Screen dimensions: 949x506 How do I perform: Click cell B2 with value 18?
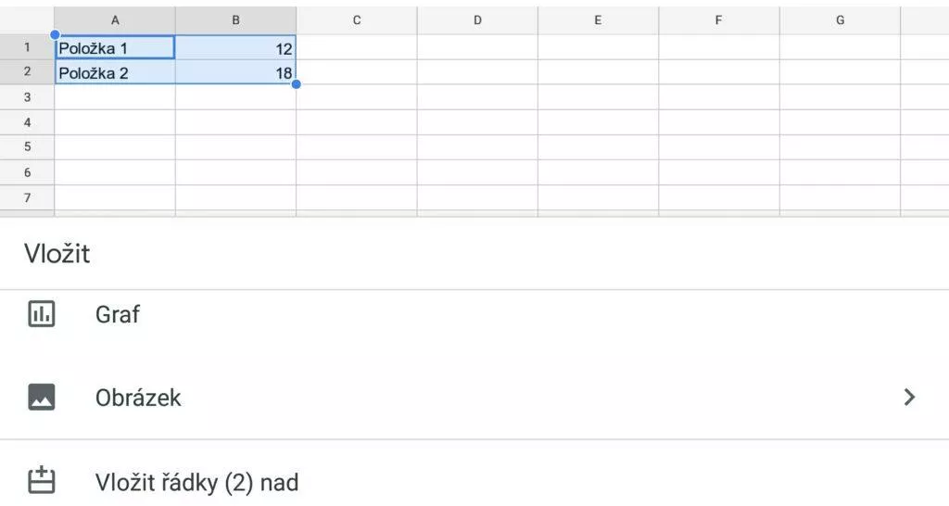pyautogui.click(x=236, y=72)
